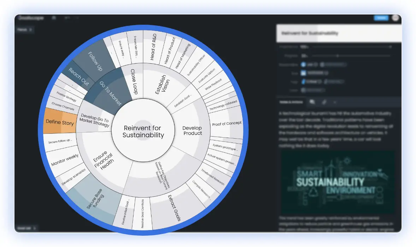
Task: Open the caret at the end of Notes & Actions toolbar
Action: (334, 102)
